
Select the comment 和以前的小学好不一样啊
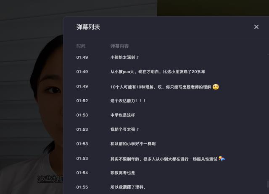point(133,144)
